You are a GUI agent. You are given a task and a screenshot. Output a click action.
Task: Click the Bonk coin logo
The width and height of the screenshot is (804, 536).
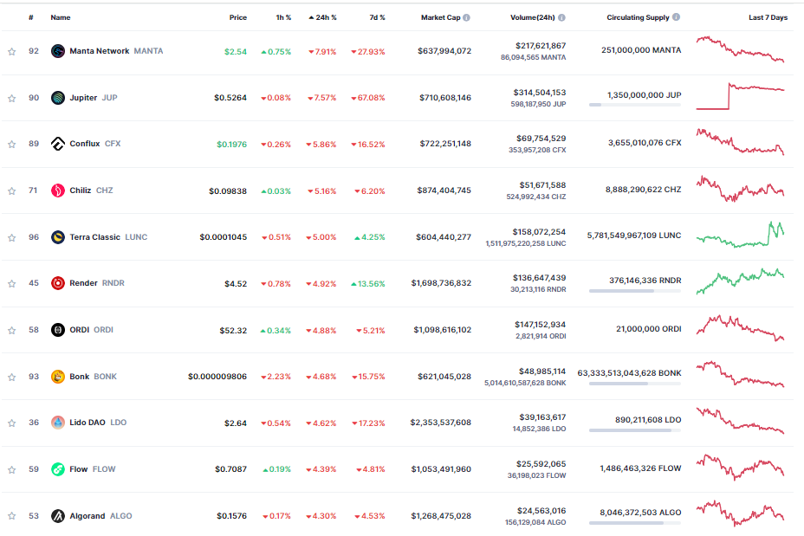point(58,377)
